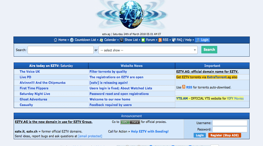Click the Show List TV icon

pos(122,40)
